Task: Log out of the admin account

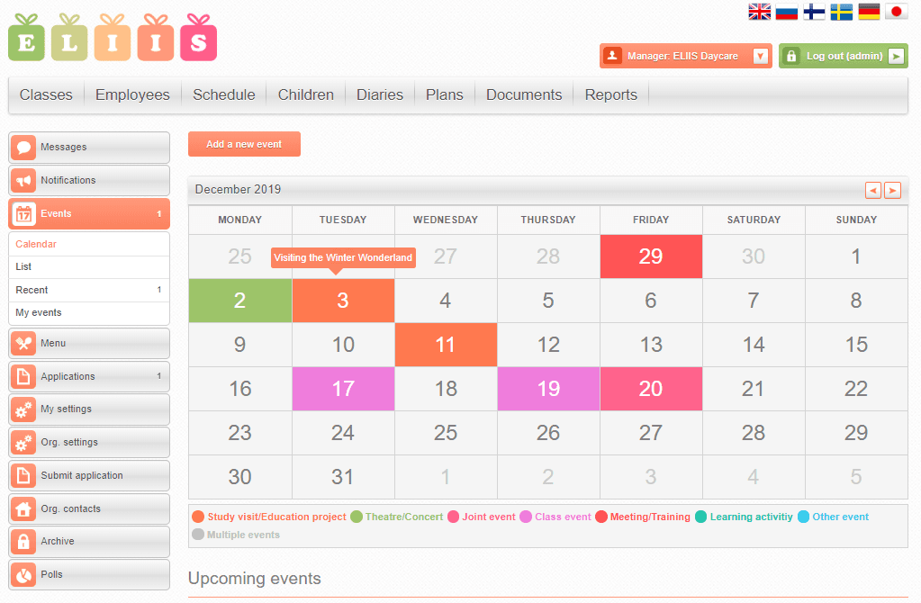Action: click(843, 56)
